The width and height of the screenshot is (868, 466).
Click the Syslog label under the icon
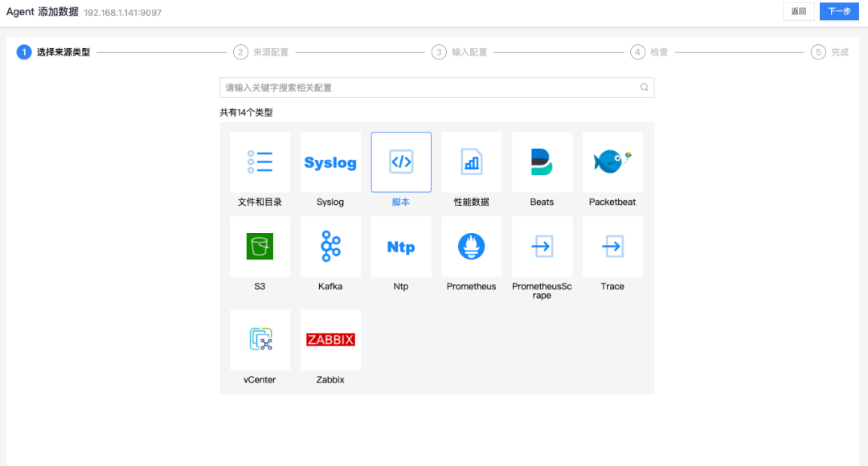click(x=330, y=202)
